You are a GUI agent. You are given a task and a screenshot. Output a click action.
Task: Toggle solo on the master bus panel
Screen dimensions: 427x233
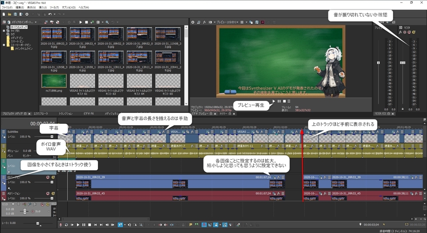(x=414, y=32)
